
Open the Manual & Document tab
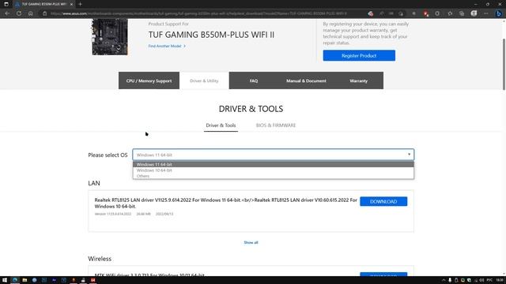pos(306,80)
